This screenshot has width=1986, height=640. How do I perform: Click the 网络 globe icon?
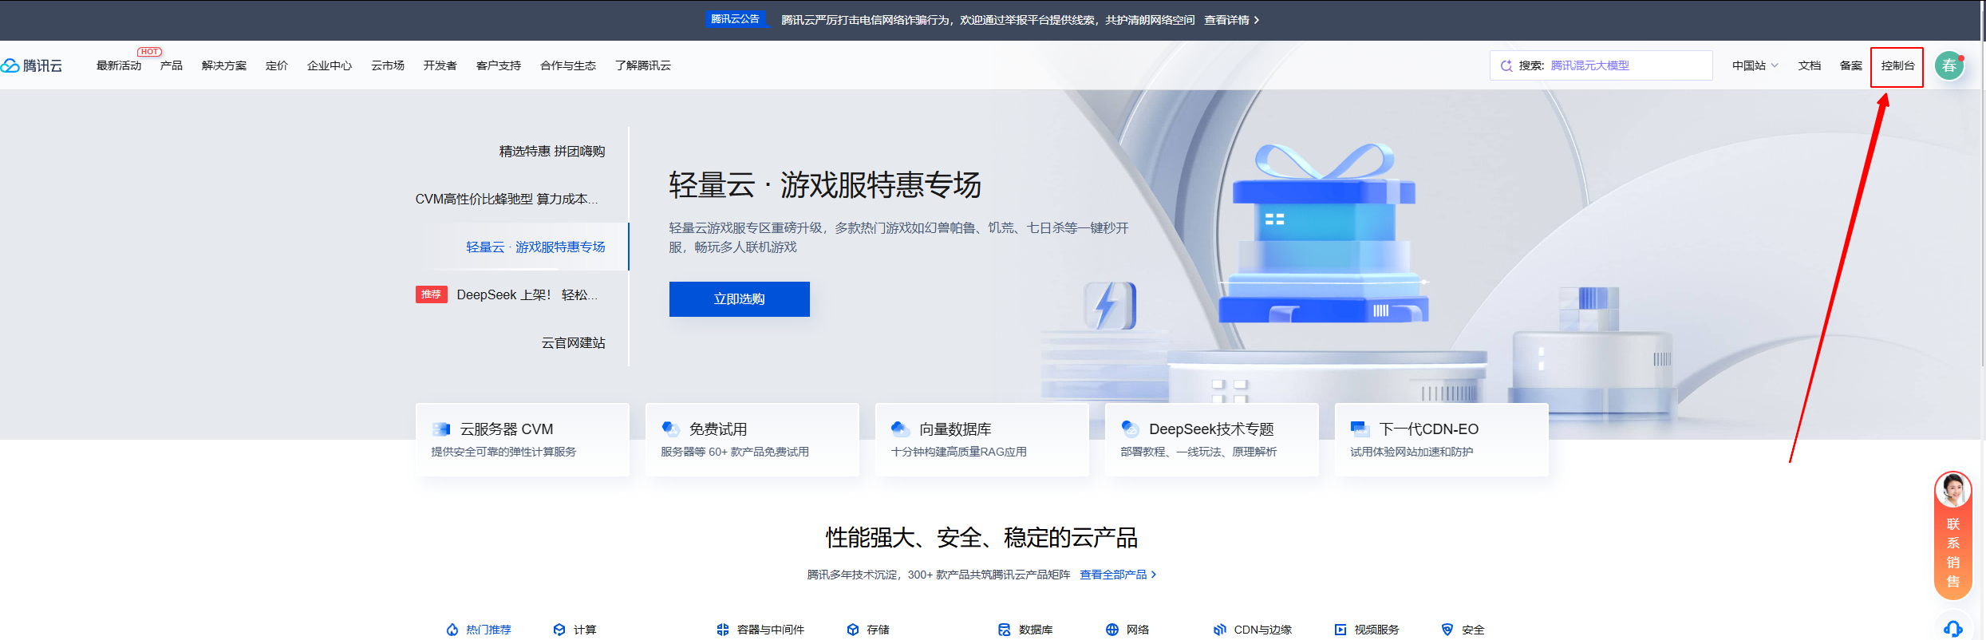1112,630
